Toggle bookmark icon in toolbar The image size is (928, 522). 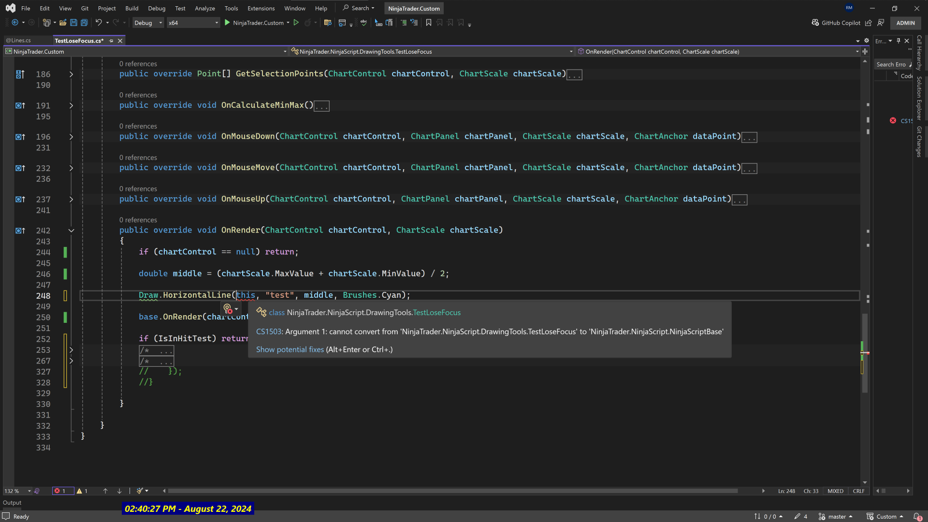click(x=428, y=23)
